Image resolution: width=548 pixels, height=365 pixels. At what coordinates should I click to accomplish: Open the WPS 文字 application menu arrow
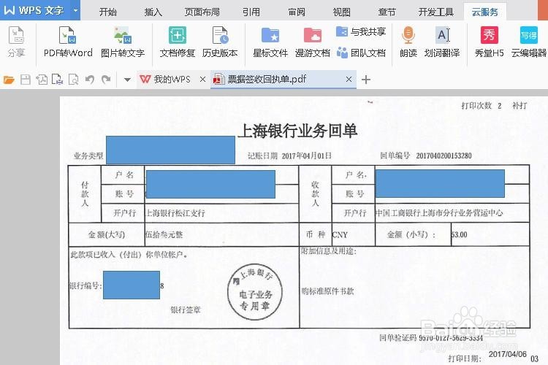tap(75, 10)
